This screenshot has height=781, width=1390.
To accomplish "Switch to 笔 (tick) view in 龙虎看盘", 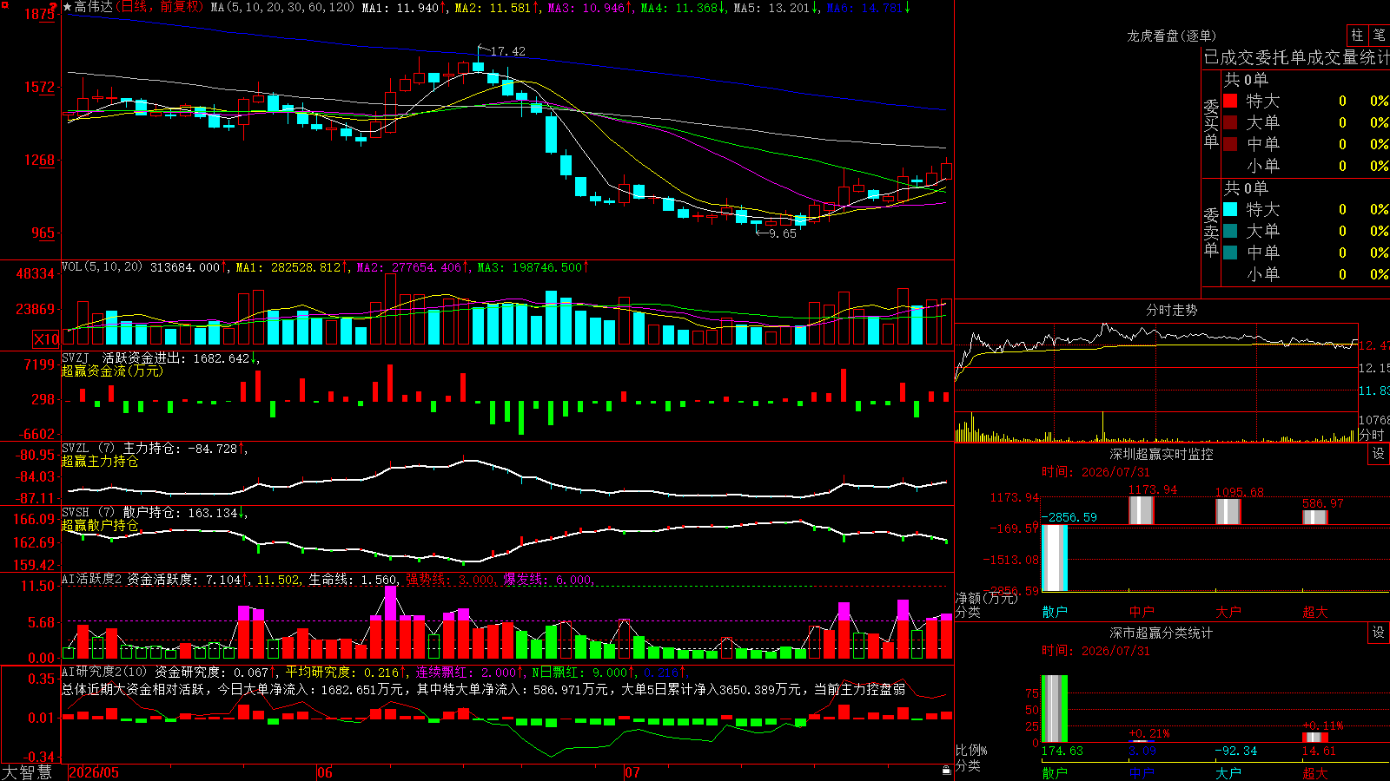I will (x=1380, y=36).
